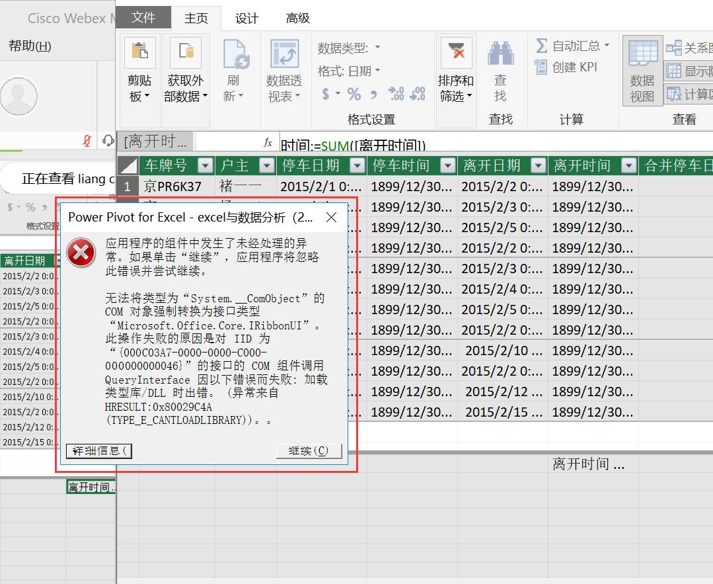
Task: Open 关系图 diagram view
Action: [689, 48]
